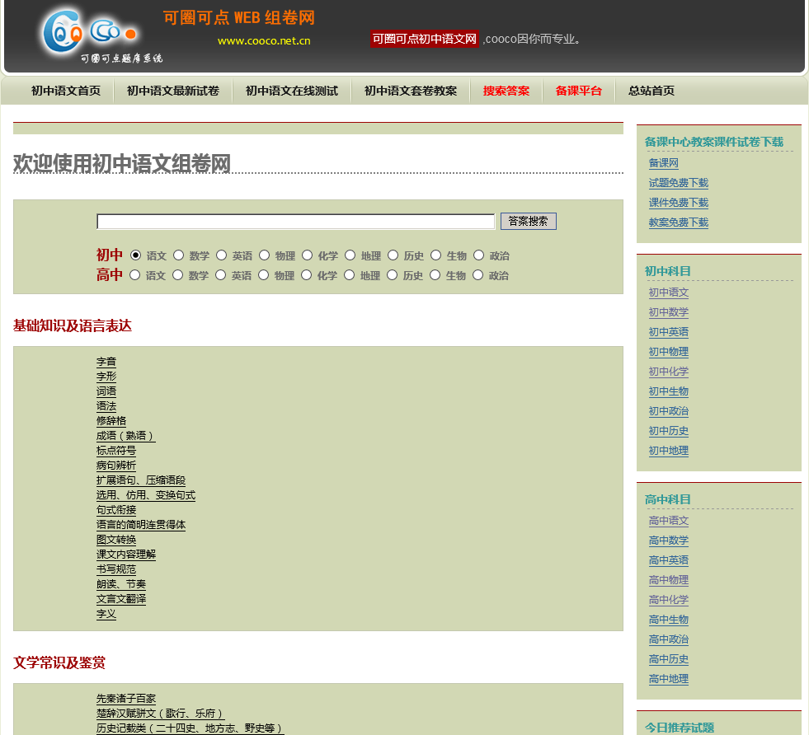Open 先秦诸子百家 topic link
809x735 pixels.
(x=126, y=699)
